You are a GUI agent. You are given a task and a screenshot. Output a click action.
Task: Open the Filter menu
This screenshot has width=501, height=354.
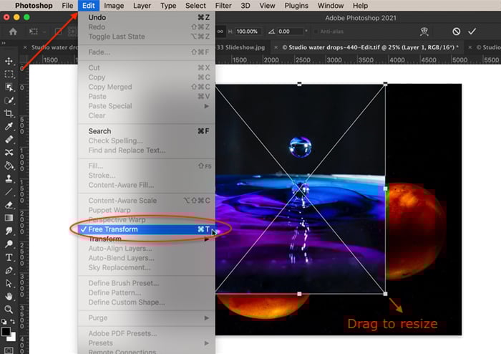click(x=223, y=6)
